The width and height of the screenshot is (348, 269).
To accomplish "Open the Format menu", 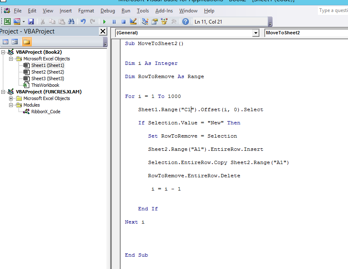I will pos(86,11).
